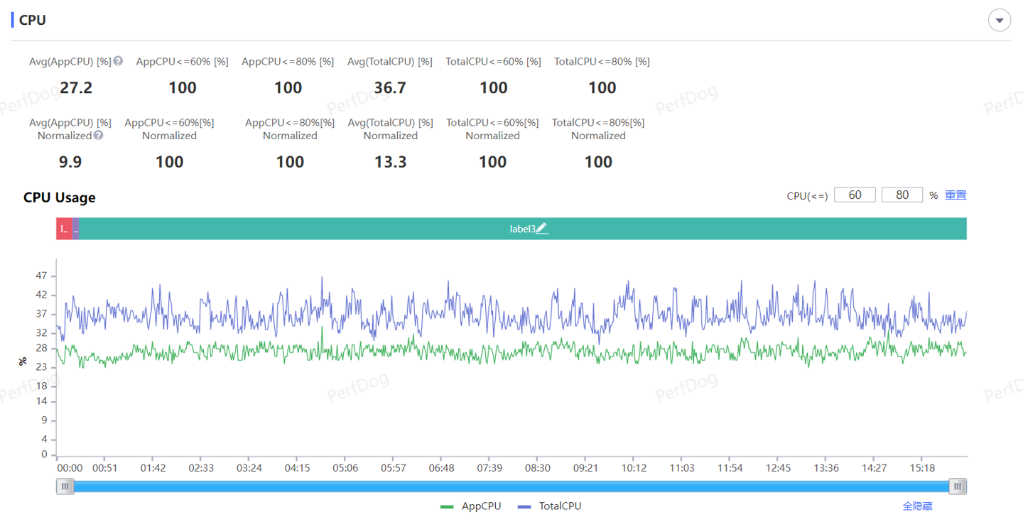
Task: Toggle the TotalCPU series in the legend
Action: pyautogui.click(x=560, y=506)
